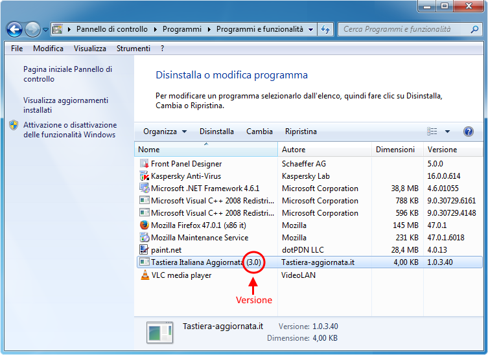Screen dimensions: 488x355
Task: Click the search magnifier icon
Action: [474, 29]
